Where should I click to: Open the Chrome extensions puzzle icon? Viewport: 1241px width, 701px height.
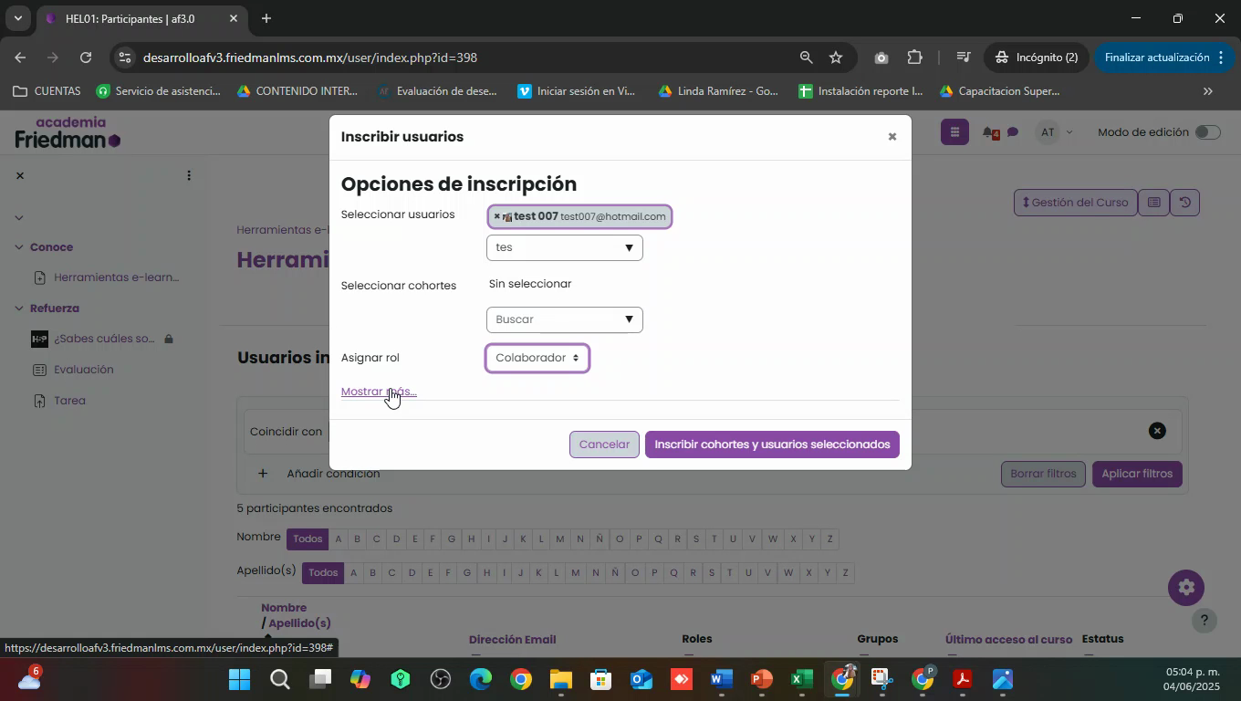click(914, 58)
